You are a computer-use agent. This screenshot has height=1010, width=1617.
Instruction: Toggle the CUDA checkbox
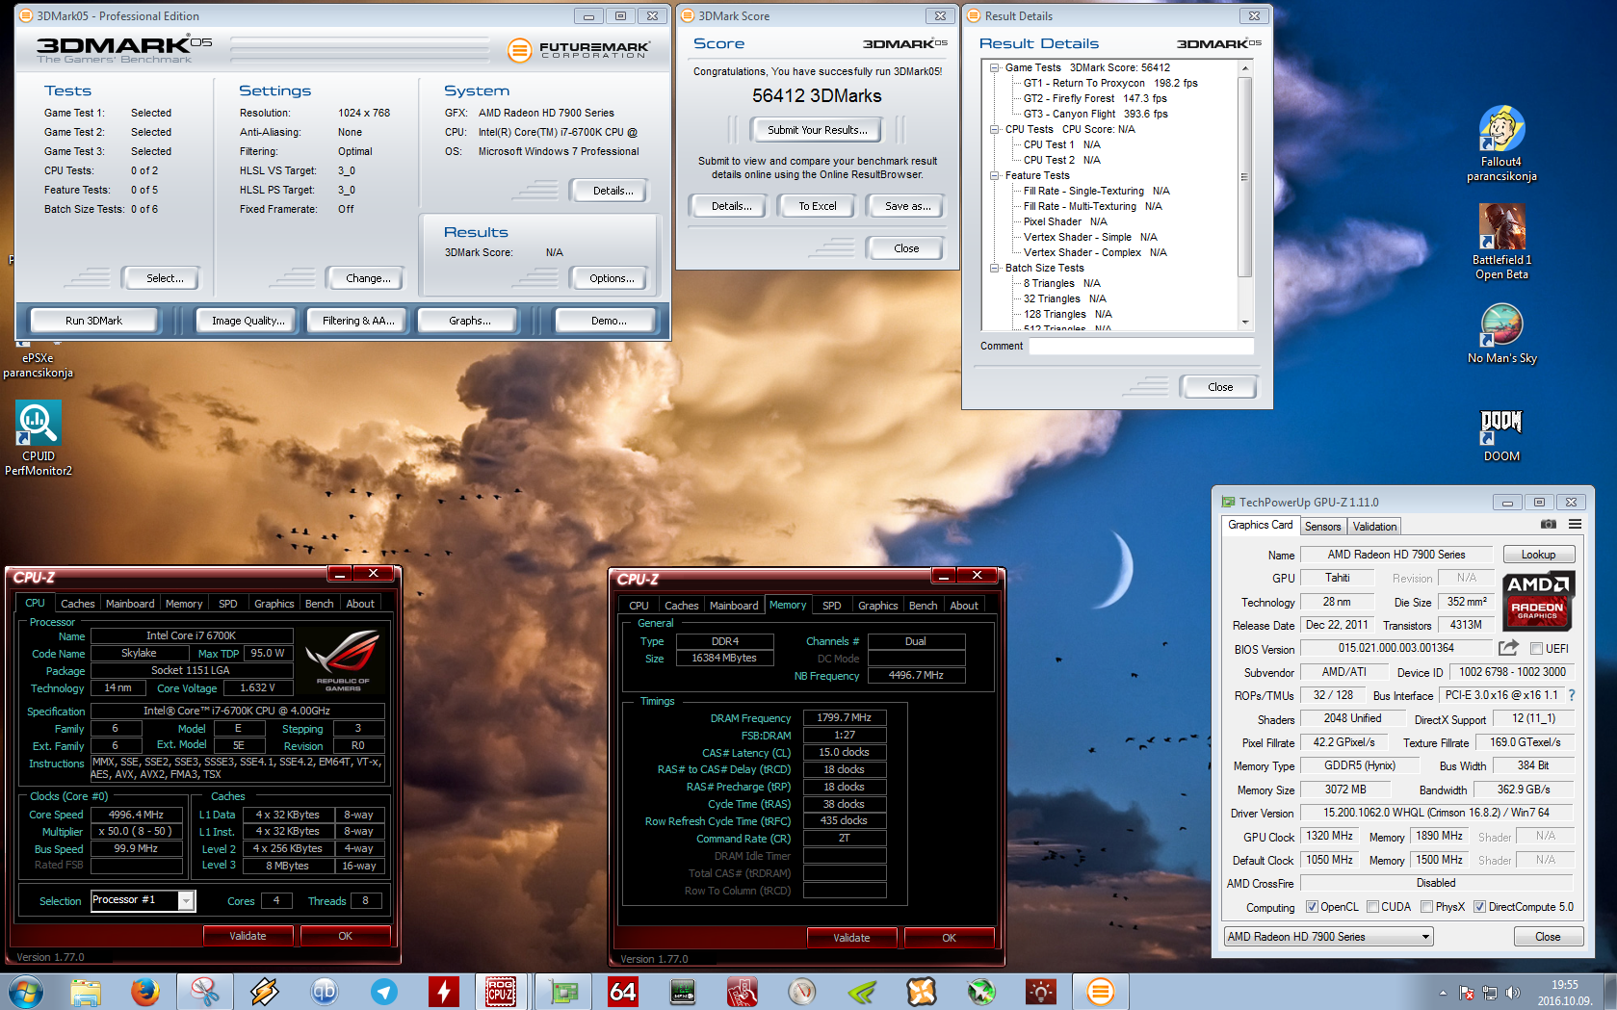(x=1372, y=907)
